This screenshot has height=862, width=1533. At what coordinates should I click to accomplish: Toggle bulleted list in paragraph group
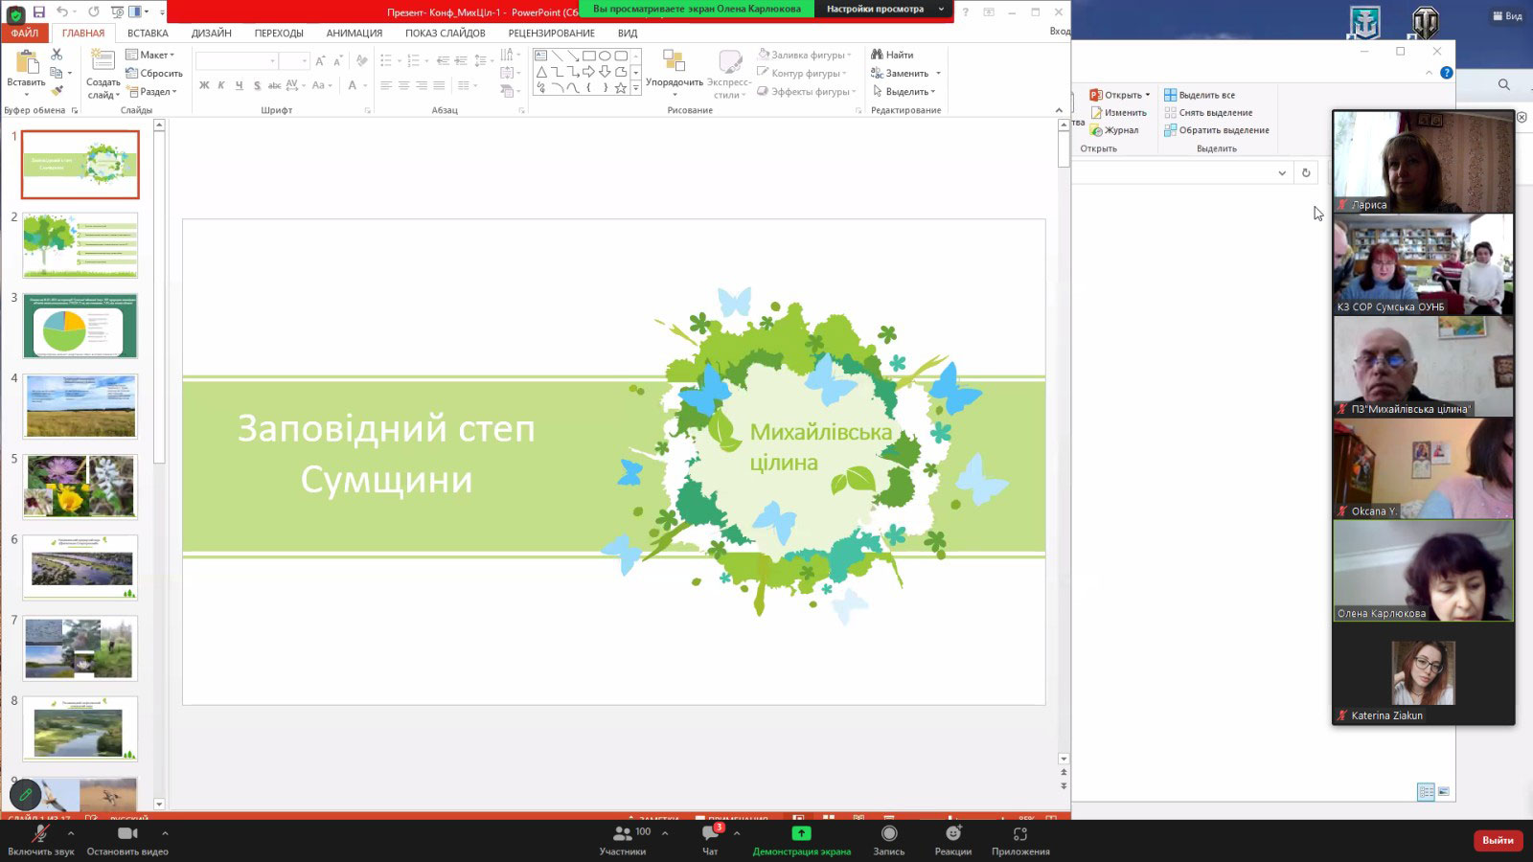(x=385, y=60)
